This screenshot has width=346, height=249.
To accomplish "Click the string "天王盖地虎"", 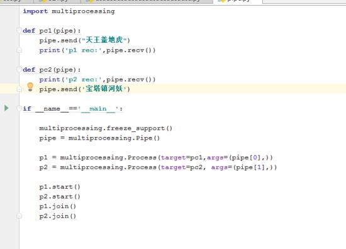I will point(104,40).
